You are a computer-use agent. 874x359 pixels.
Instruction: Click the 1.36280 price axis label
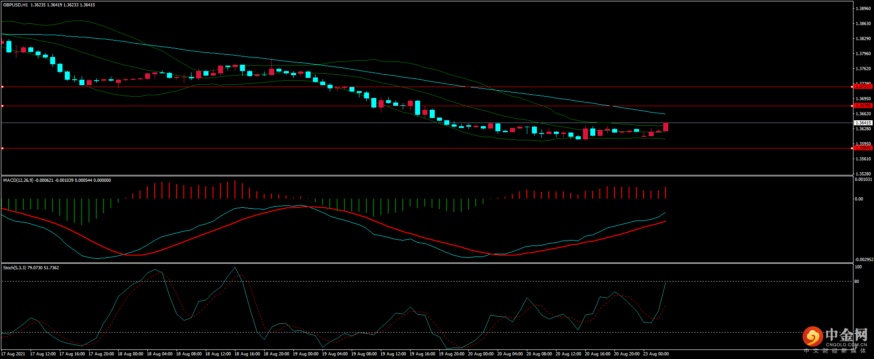click(x=863, y=129)
